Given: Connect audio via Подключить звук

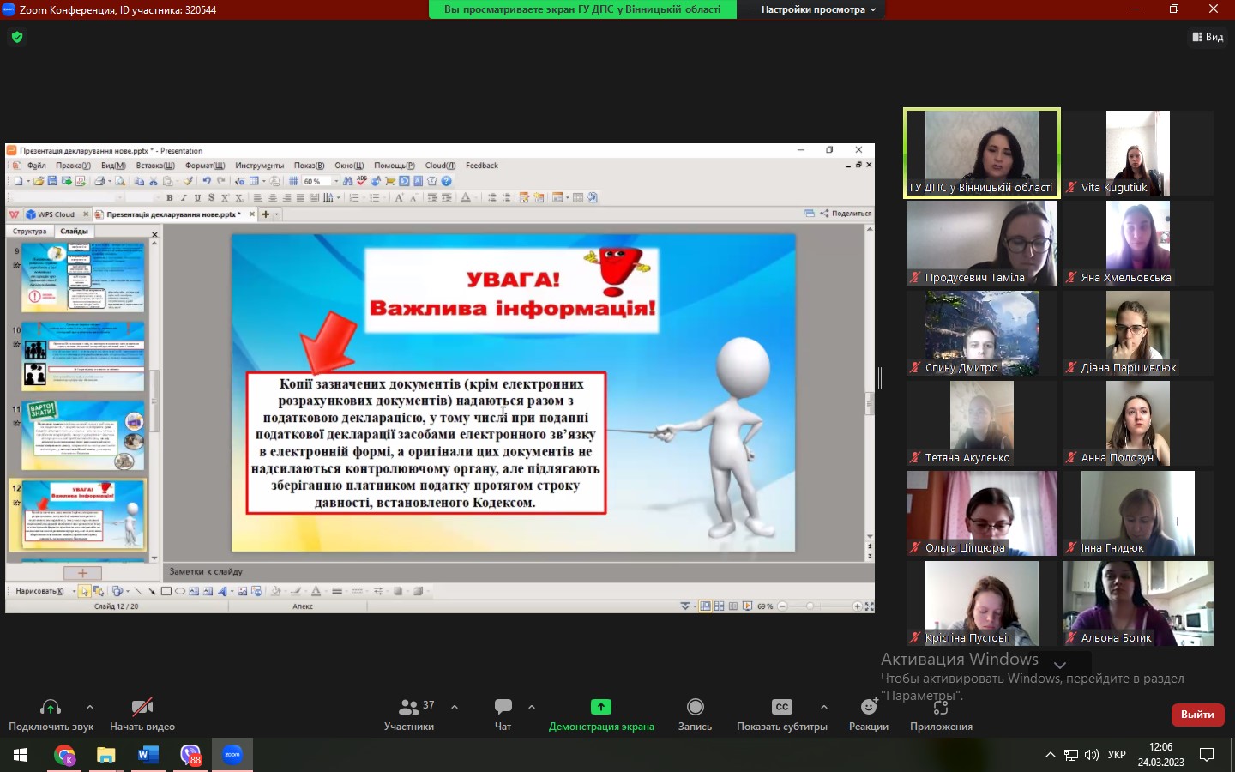Looking at the screenshot, I should pos(51,707).
